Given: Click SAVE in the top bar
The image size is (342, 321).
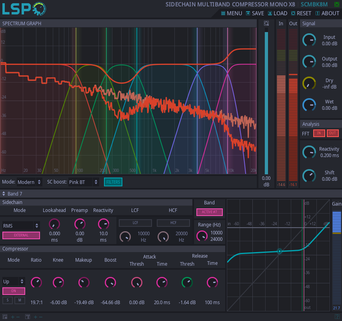Looking at the screenshot, I should 255,13.
